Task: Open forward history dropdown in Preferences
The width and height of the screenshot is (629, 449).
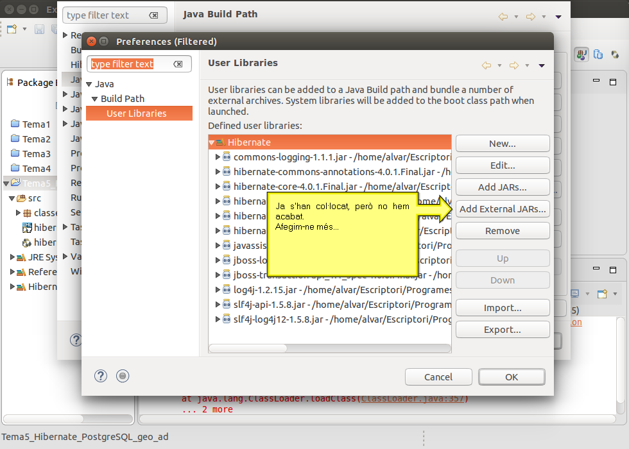Action: (x=527, y=65)
